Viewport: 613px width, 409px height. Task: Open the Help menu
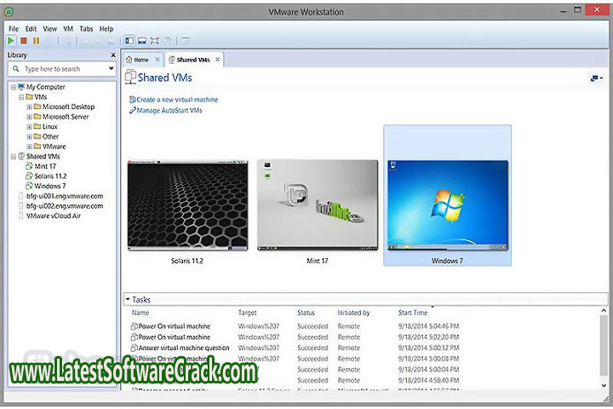point(106,29)
